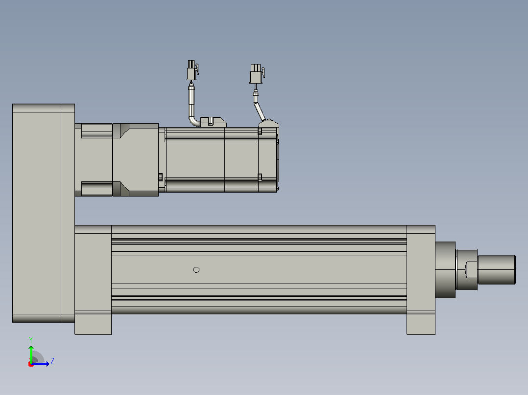Select the piston rod tip at the actuator end

point(497,270)
